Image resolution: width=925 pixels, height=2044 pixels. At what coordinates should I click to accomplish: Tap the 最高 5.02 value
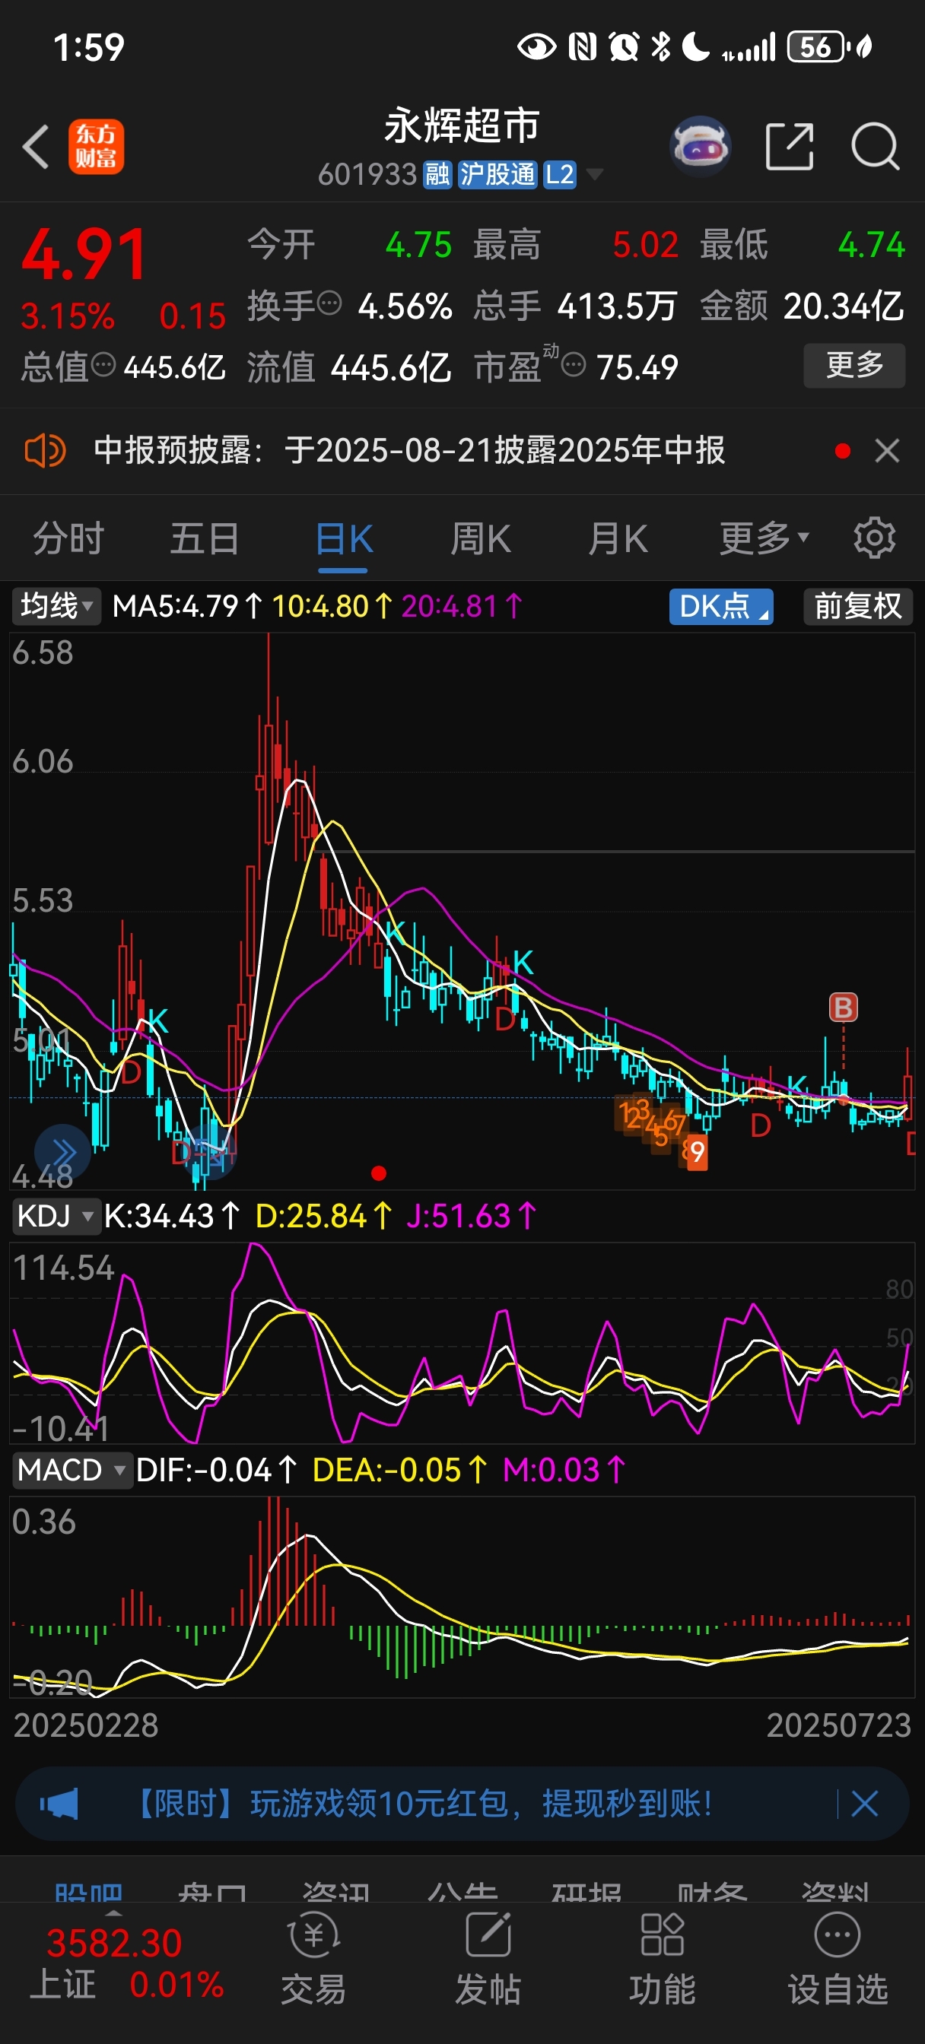(645, 244)
